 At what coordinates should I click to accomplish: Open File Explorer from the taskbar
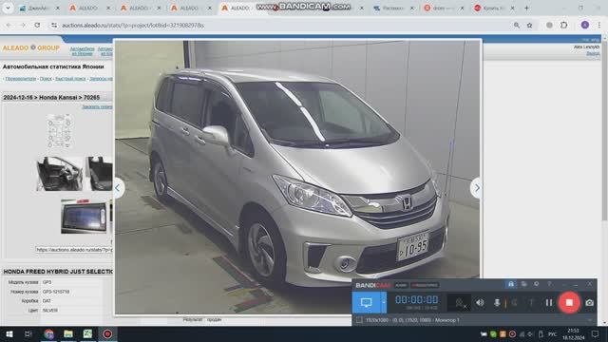click(x=68, y=333)
